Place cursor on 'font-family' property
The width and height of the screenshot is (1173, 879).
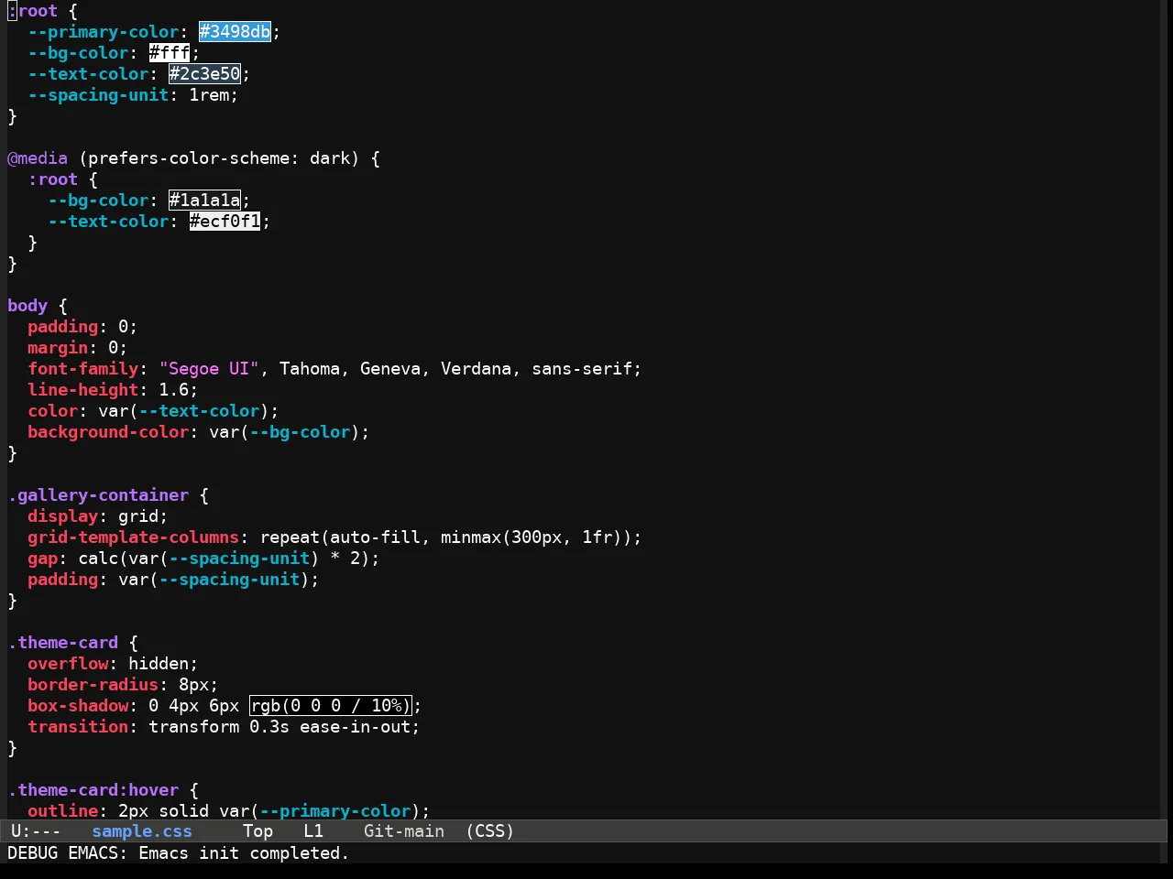pos(83,369)
